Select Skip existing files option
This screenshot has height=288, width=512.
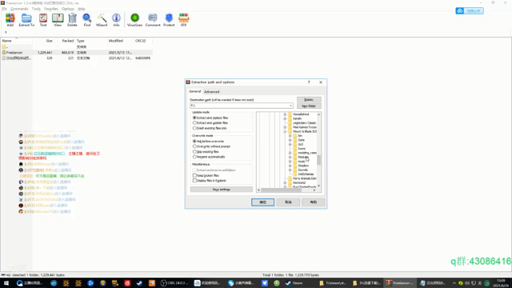point(206,151)
